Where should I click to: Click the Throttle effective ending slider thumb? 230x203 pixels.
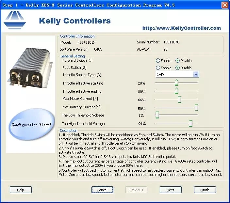click(177, 91)
